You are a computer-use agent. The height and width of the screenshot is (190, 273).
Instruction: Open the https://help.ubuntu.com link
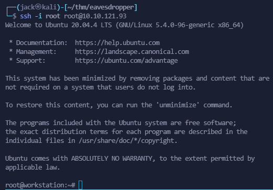coord(117,43)
